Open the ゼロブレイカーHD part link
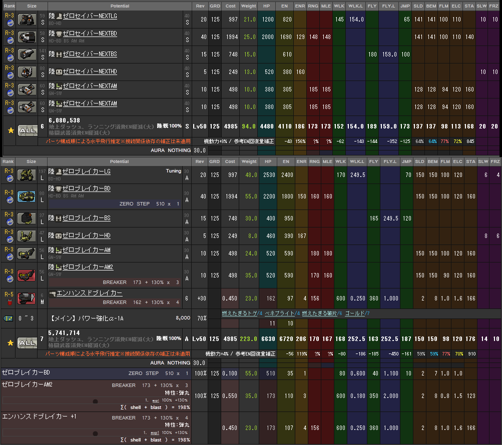 click(x=87, y=236)
